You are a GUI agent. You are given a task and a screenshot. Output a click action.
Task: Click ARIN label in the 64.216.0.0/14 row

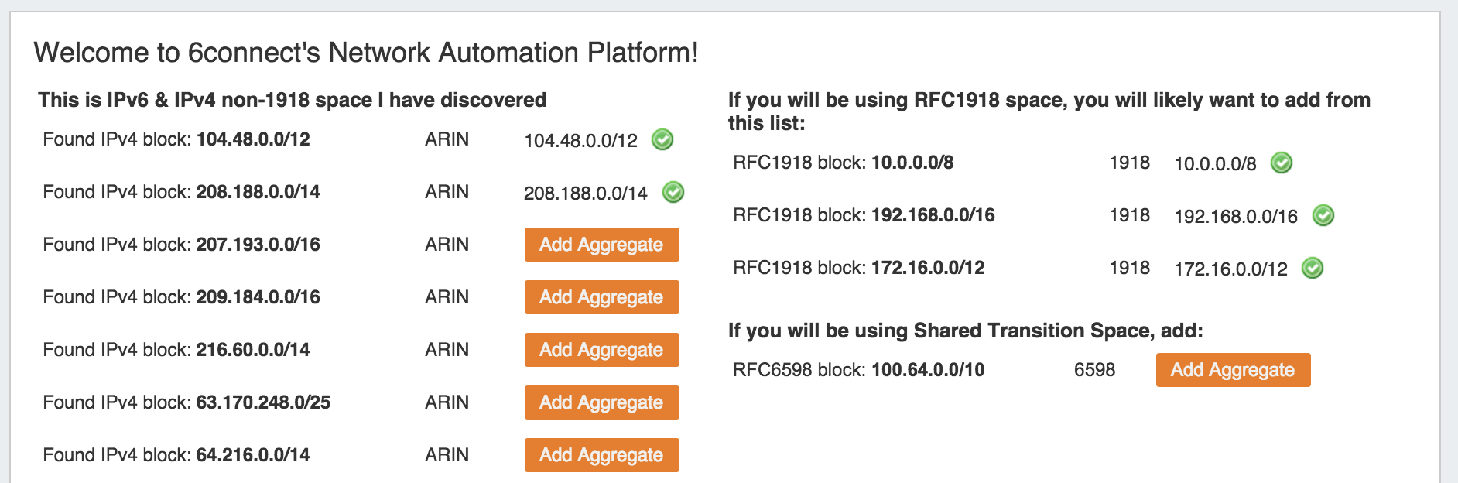[x=447, y=455]
